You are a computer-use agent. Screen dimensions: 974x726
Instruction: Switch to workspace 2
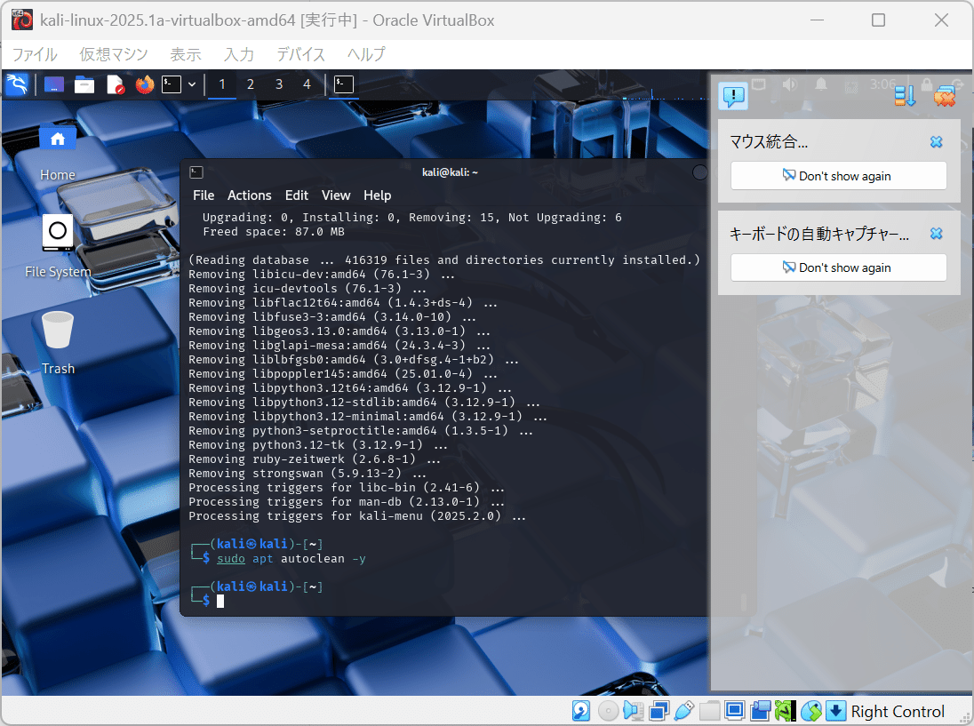[x=251, y=84]
